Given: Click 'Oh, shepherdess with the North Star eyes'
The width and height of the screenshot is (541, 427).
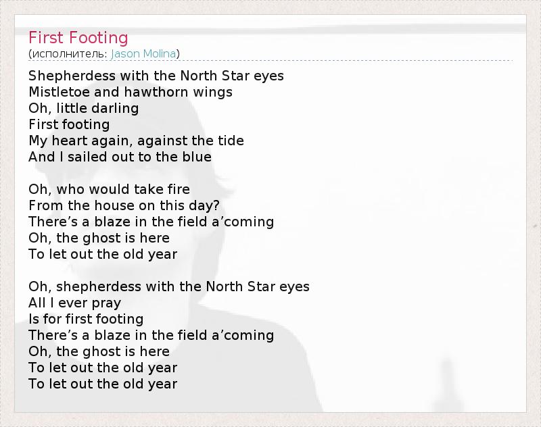Looking at the screenshot, I should click(169, 286).
